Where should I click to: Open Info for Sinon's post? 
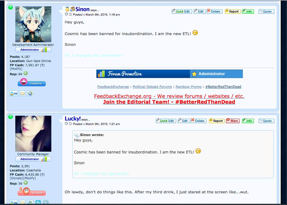tap(248, 11)
